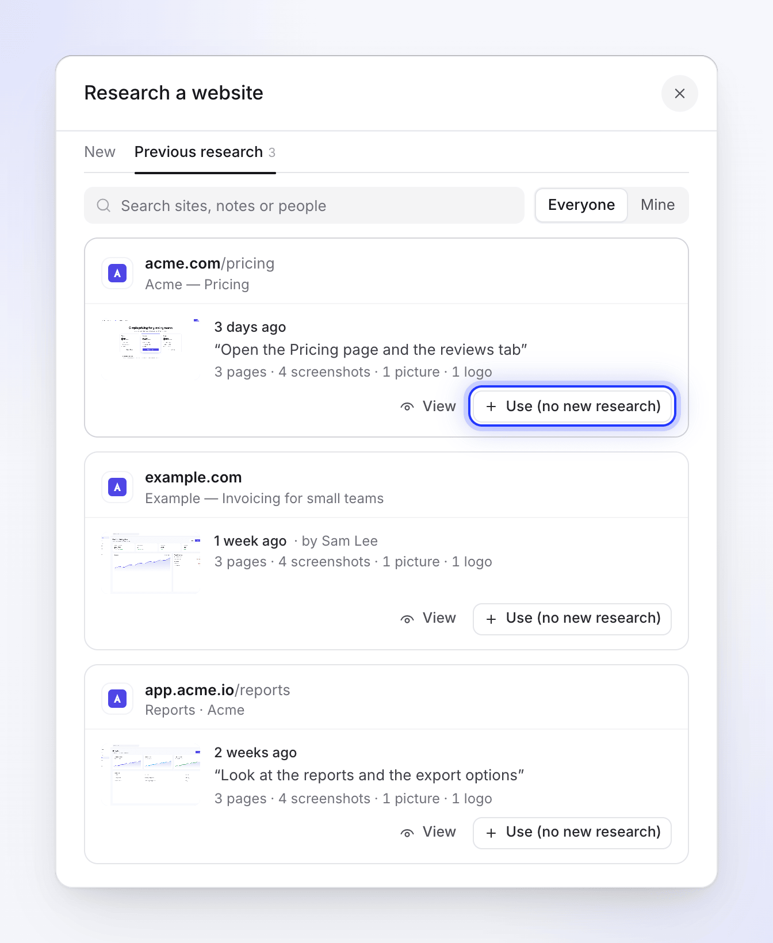Open the example.com screenshot thumbnail

point(151,562)
